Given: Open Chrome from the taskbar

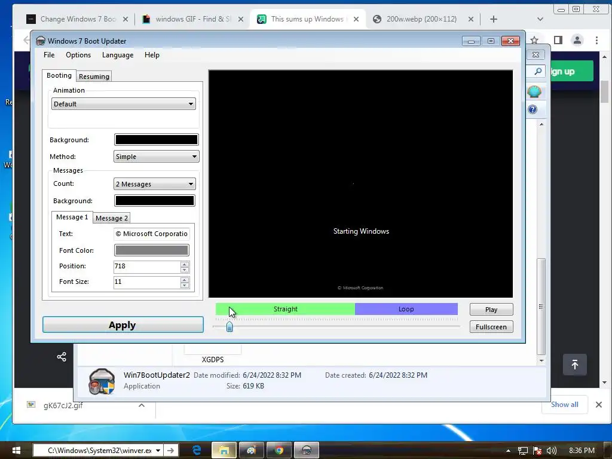Looking at the screenshot, I should [279, 451].
